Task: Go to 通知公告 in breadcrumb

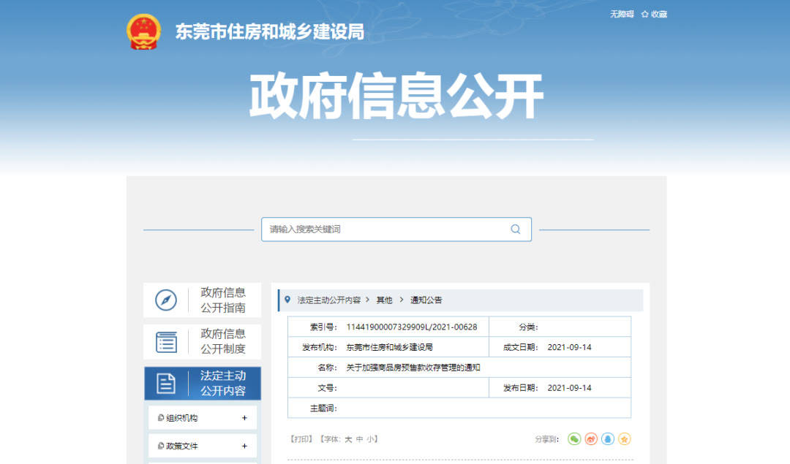Action: [x=426, y=300]
